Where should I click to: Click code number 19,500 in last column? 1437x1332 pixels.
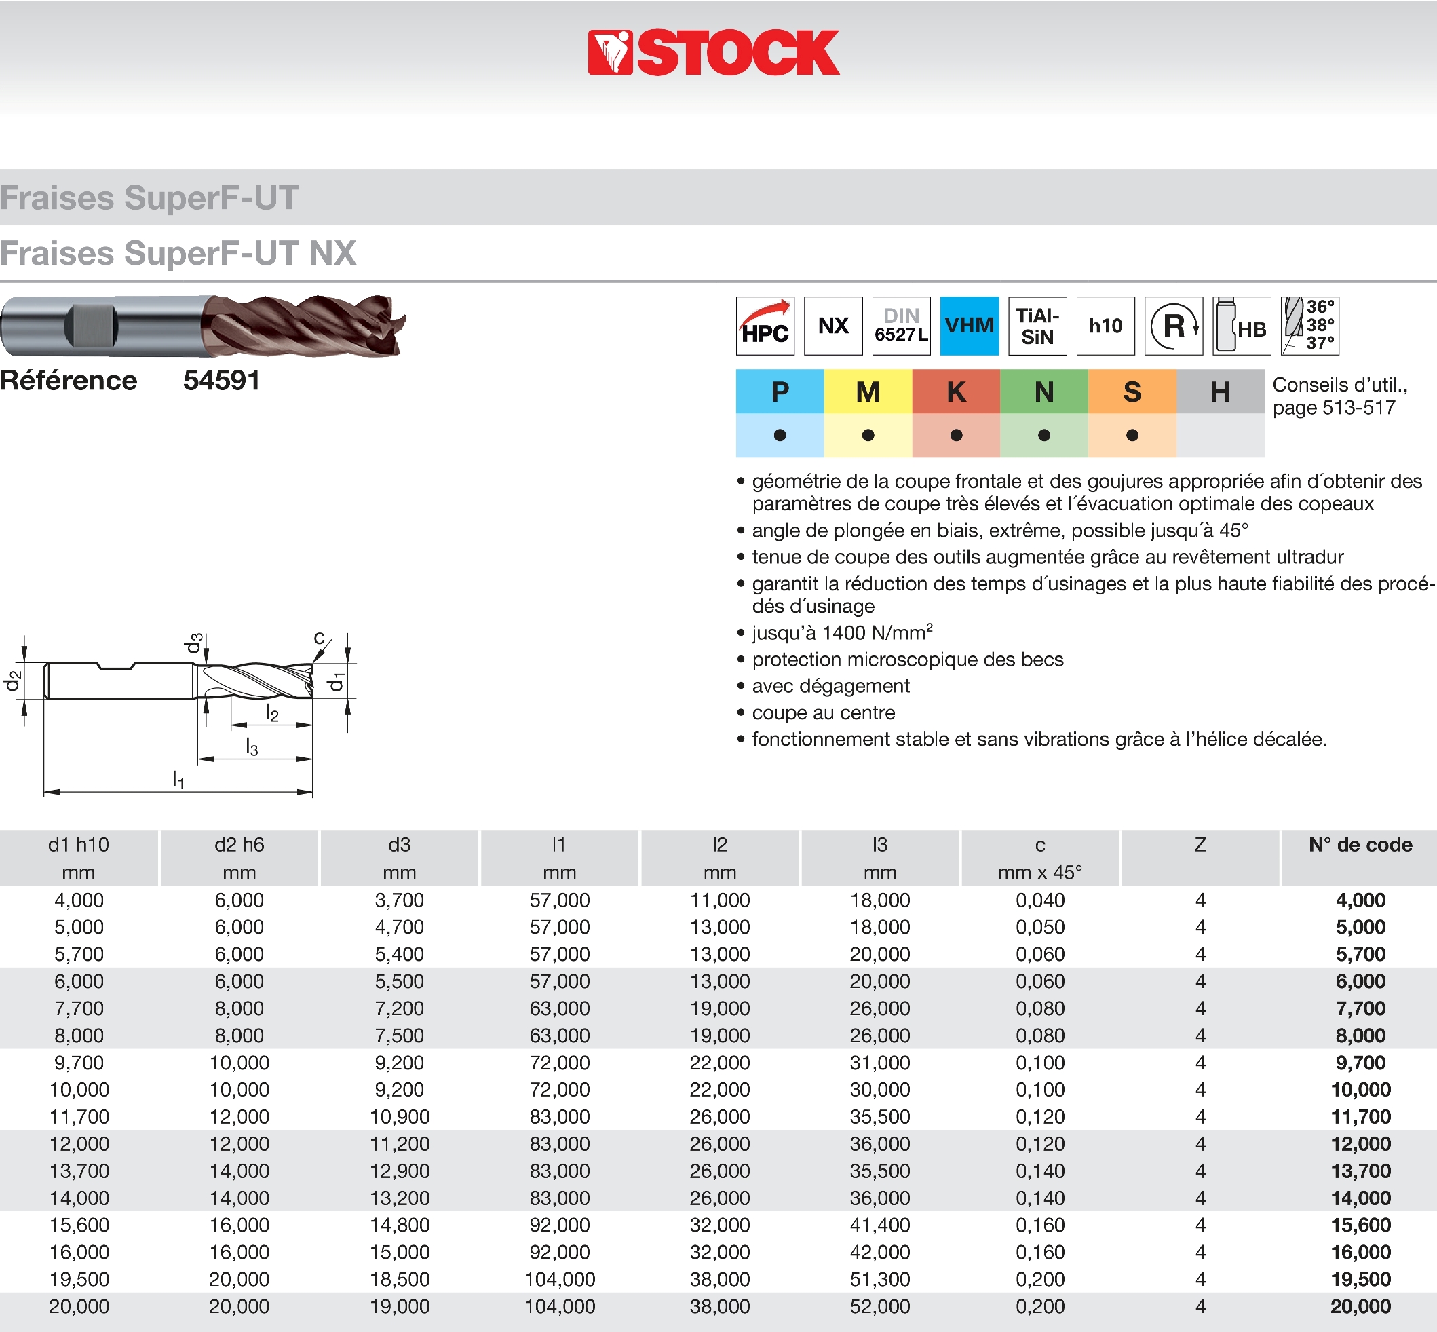click(1360, 1279)
